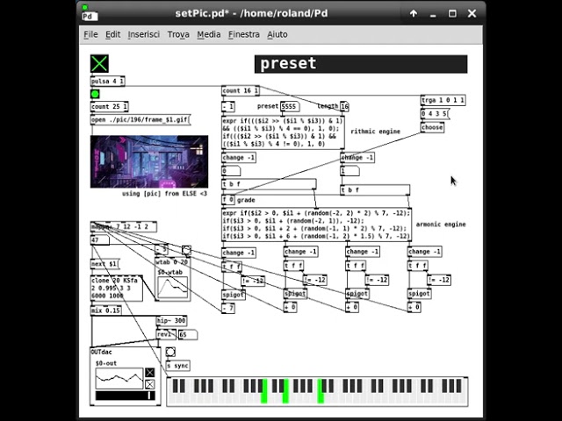Select the t b f object above f 0

click(269, 184)
